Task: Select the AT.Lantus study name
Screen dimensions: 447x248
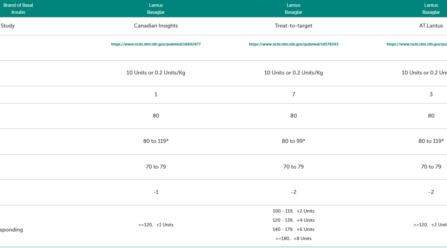Action: pos(431,26)
